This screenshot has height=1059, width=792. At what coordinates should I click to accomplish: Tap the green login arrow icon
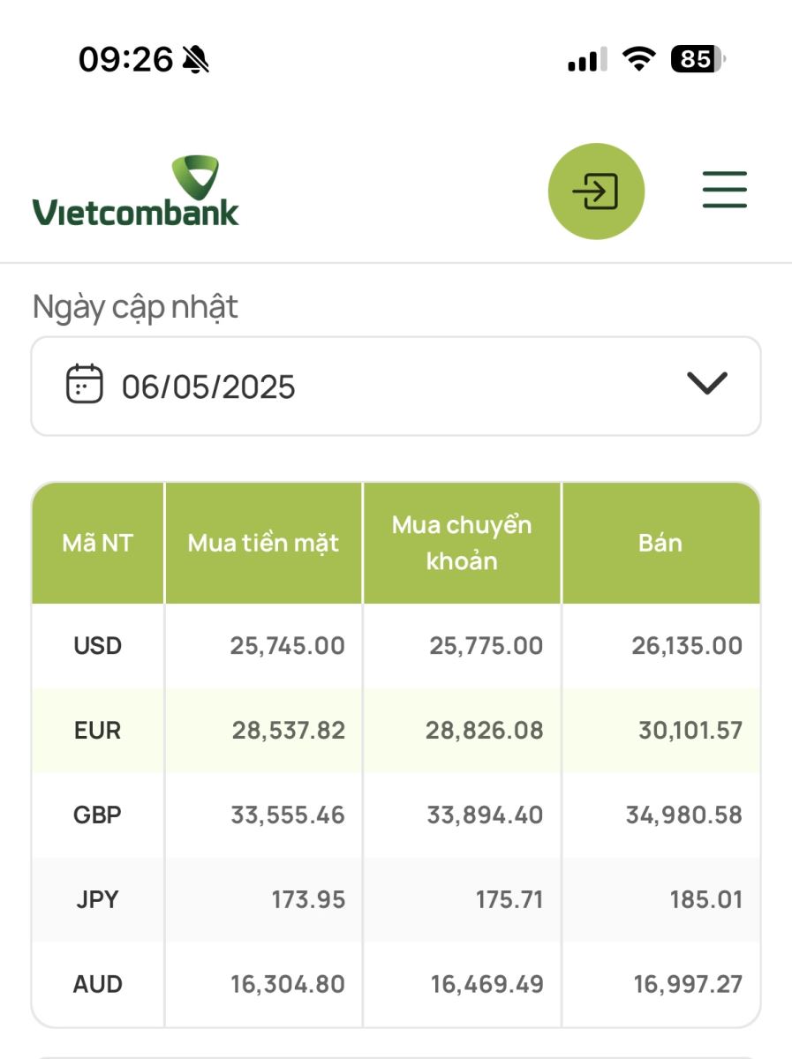coord(596,192)
